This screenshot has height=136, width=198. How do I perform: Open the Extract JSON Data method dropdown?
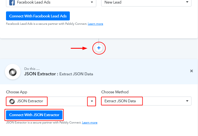point(146,101)
